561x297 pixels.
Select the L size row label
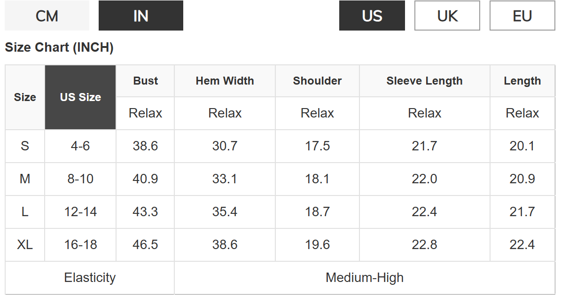click(25, 212)
